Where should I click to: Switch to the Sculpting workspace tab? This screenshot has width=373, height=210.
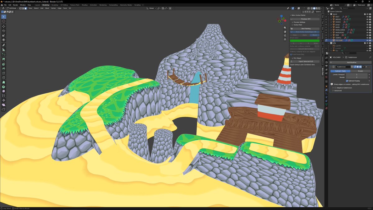pyautogui.click(x=54, y=5)
